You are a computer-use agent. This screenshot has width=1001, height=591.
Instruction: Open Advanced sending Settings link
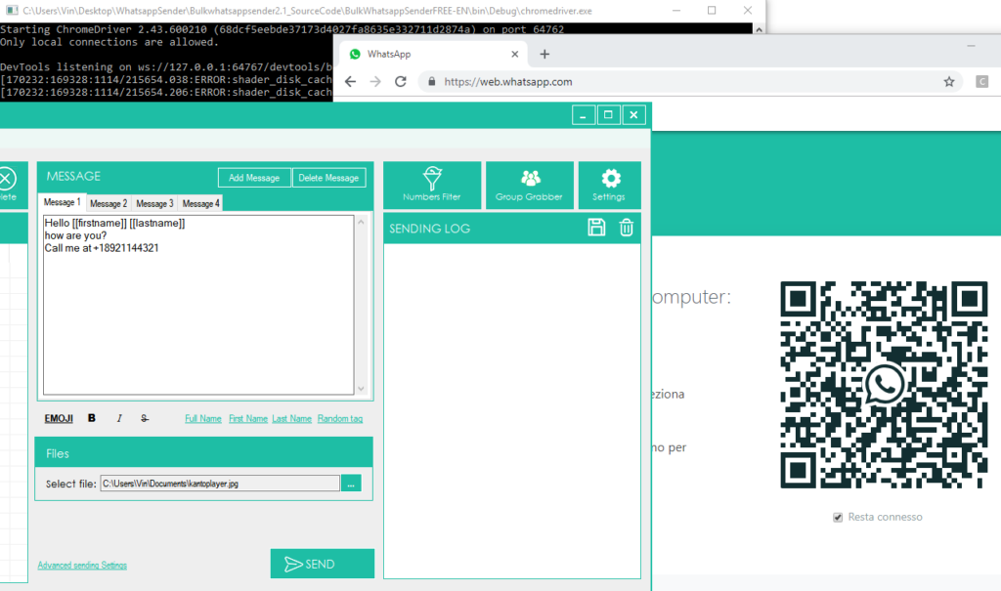coord(82,565)
